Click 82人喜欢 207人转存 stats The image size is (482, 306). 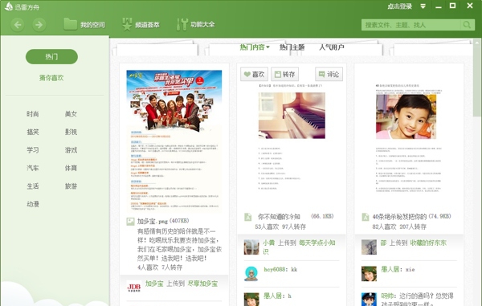point(399,226)
